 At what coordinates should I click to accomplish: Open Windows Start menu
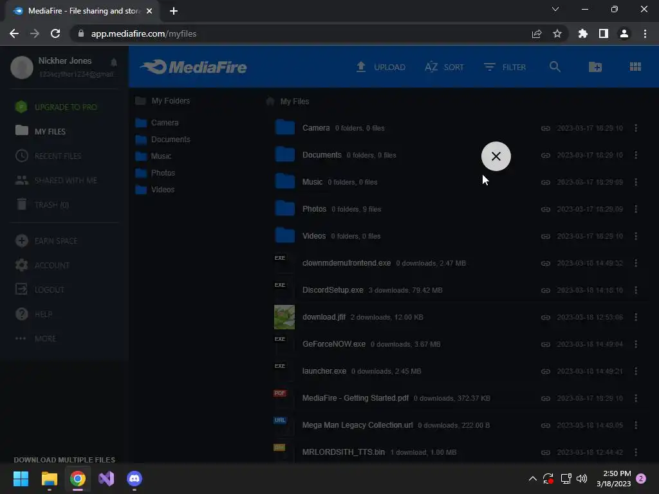click(x=21, y=479)
